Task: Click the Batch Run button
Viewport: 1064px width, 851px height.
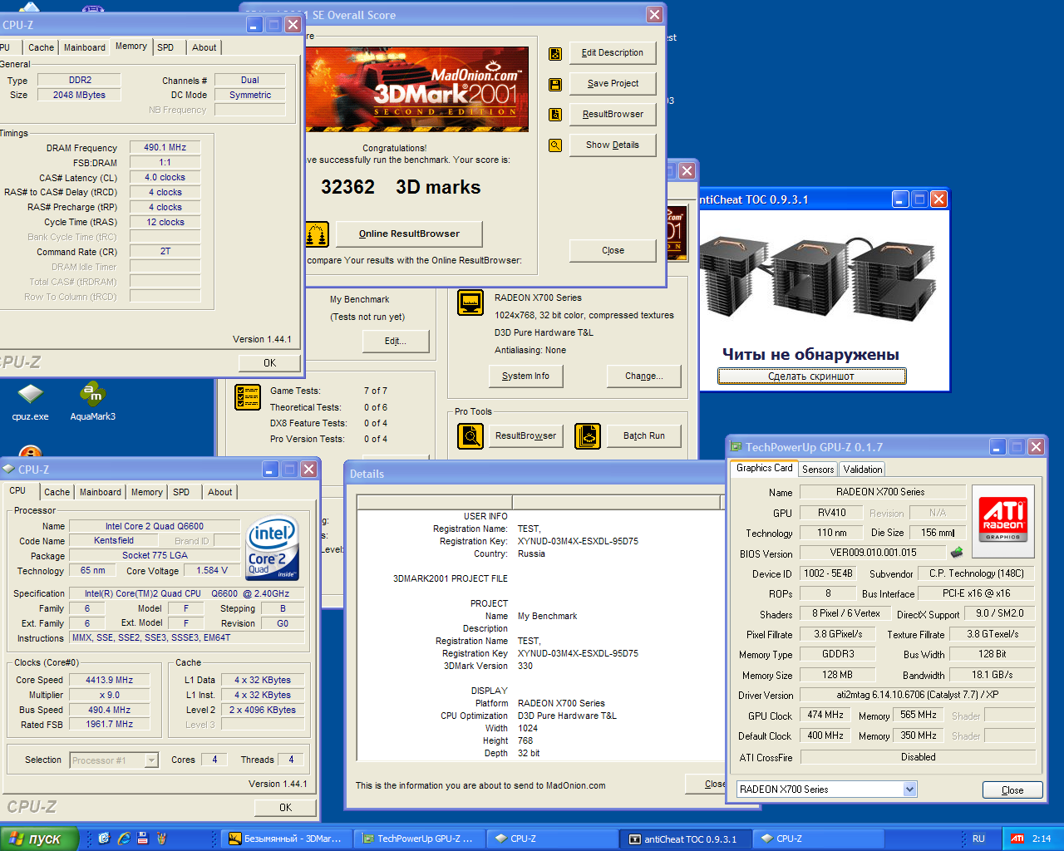Action: point(644,436)
